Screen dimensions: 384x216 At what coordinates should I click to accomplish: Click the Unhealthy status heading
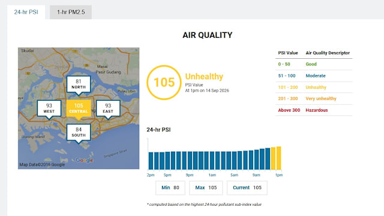point(204,76)
